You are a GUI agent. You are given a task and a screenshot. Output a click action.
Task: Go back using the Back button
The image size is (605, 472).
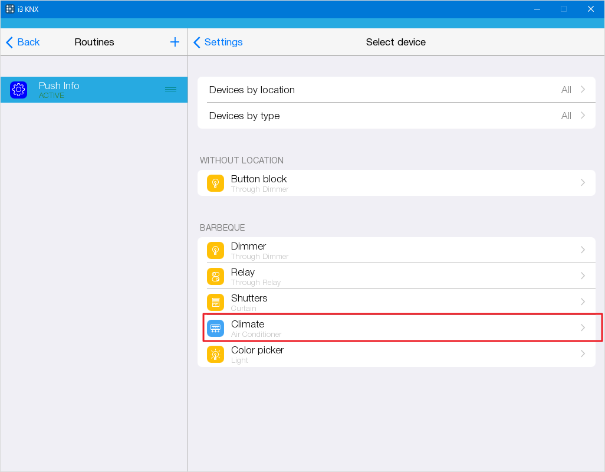tap(23, 42)
